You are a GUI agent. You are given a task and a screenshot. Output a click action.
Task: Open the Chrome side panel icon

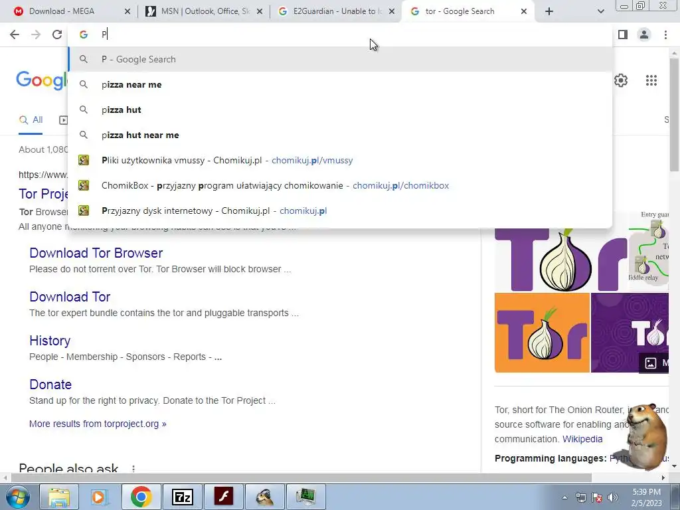click(x=623, y=35)
